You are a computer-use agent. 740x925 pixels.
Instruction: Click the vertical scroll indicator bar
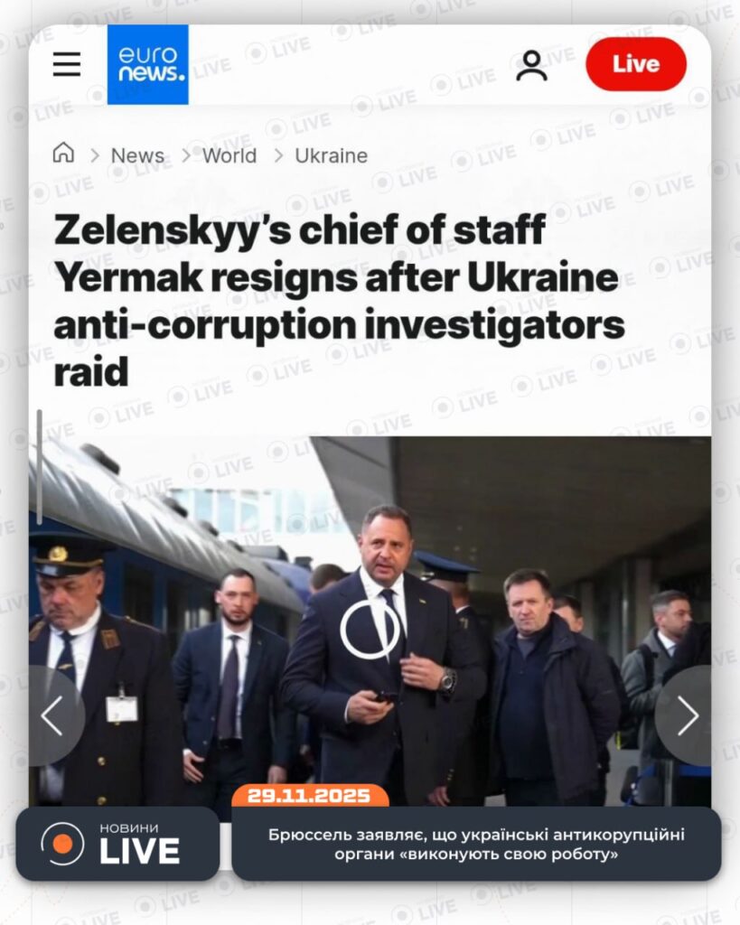(x=40, y=467)
